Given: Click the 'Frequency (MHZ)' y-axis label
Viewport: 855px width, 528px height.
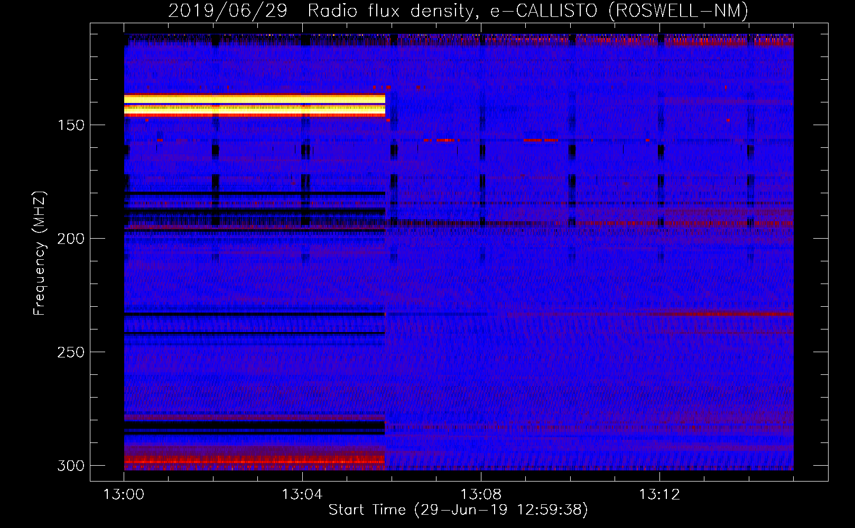Looking at the screenshot, I should [x=40, y=253].
